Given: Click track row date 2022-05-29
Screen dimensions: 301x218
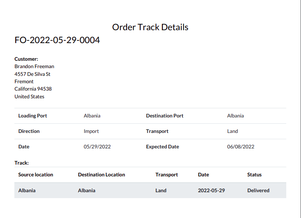Looking at the screenshot, I should click(211, 190).
